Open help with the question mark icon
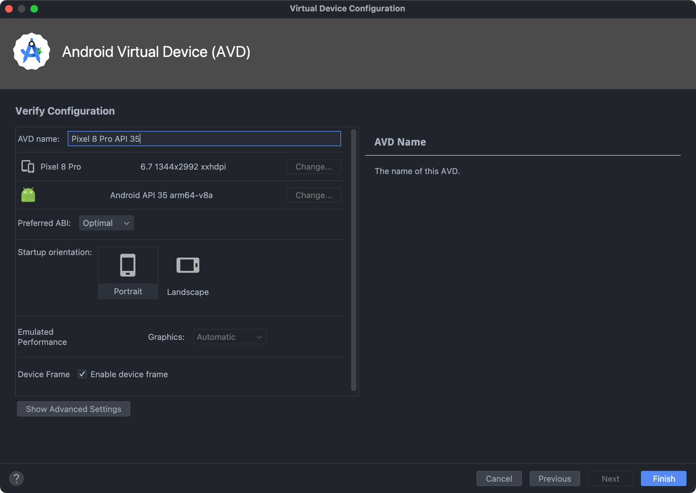This screenshot has height=493, width=696. point(16,478)
